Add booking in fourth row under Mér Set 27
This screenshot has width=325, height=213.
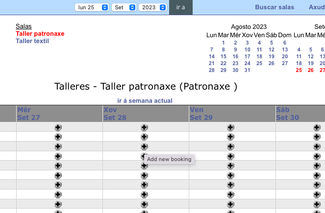tap(58, 156)
